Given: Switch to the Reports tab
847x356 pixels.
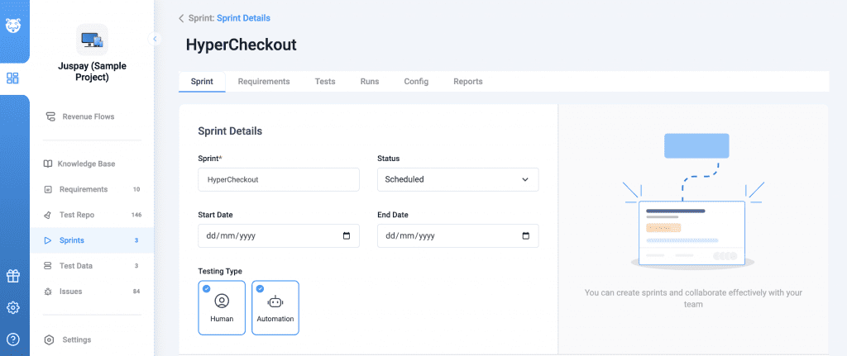Looking at the screenshot, I should tap(467, 82).
